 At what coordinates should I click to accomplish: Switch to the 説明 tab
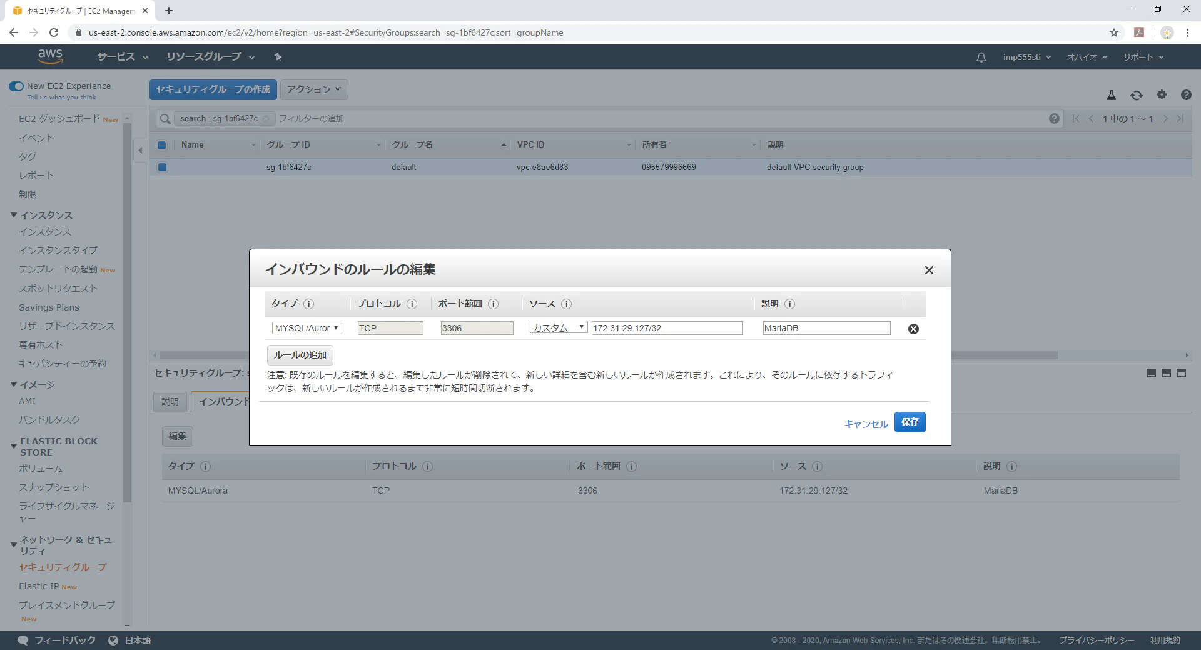(x=170, y=402)
